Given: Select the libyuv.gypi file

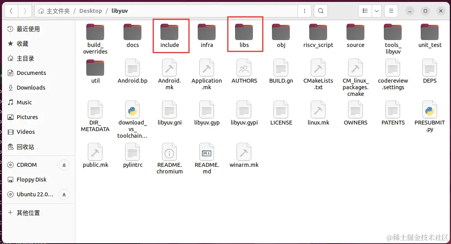Looking at the screenshot, I should (244, 113).
